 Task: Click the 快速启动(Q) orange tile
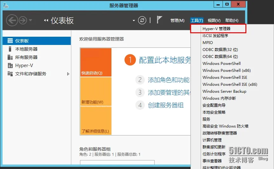(x=96, y=62)
